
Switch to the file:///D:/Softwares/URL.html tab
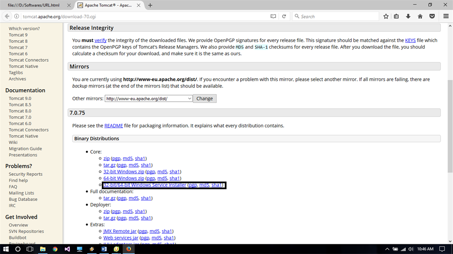click(x=34, y=5)
